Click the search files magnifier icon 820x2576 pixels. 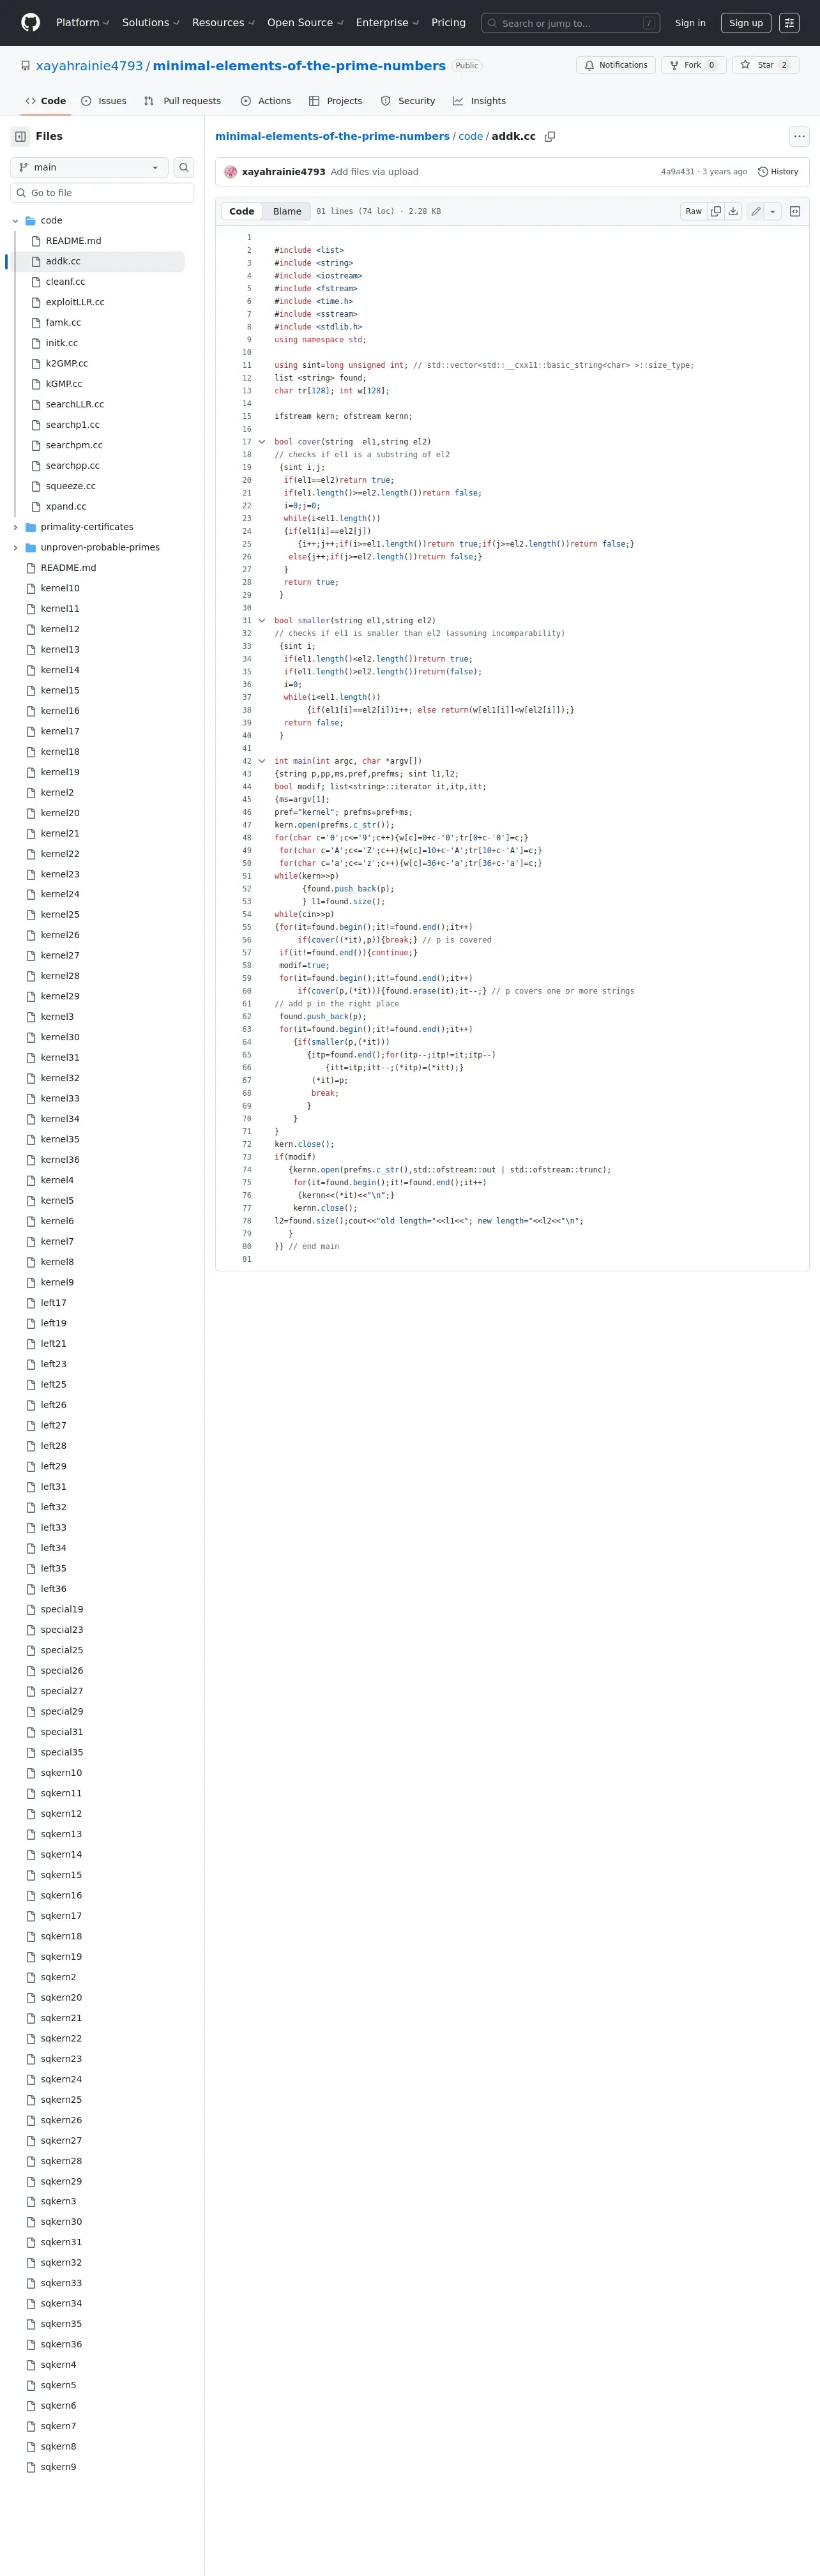pos(184,167)
